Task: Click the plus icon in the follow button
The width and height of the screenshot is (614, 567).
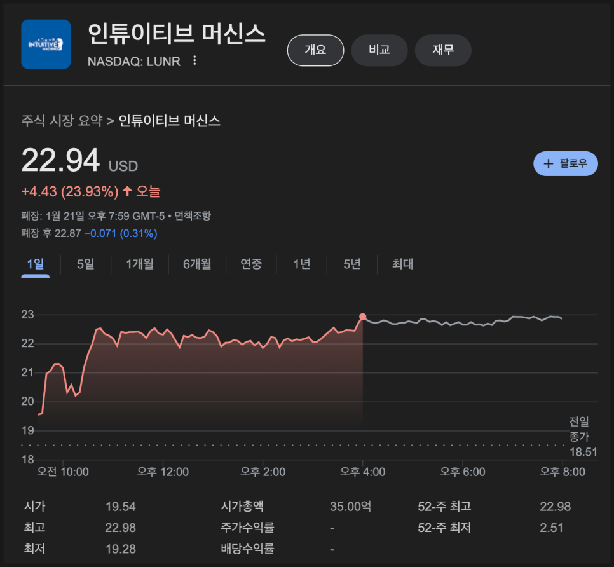Action: [x=548, y=163]
